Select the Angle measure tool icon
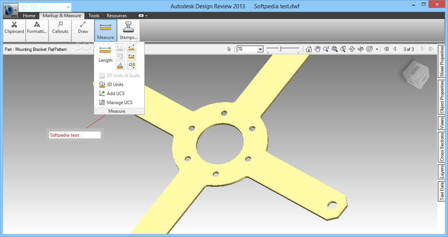 click(120, 66)
